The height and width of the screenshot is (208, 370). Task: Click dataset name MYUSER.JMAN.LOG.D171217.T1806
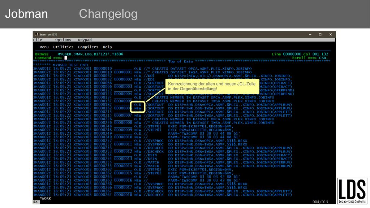click(90, 54)
